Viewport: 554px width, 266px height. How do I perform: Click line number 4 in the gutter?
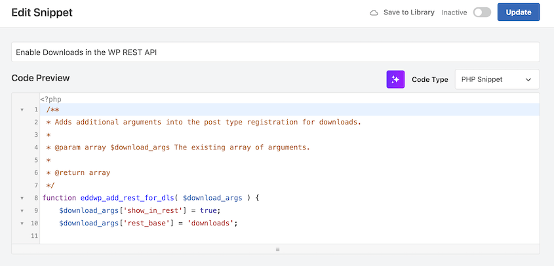click(x=36, y=147)
